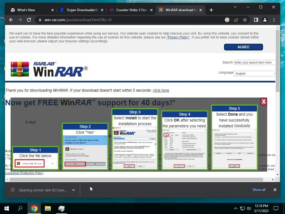Click the Step 2 'Click Yes' thumbnail
This screenshot has height=214, width=285.
[85, 147]
